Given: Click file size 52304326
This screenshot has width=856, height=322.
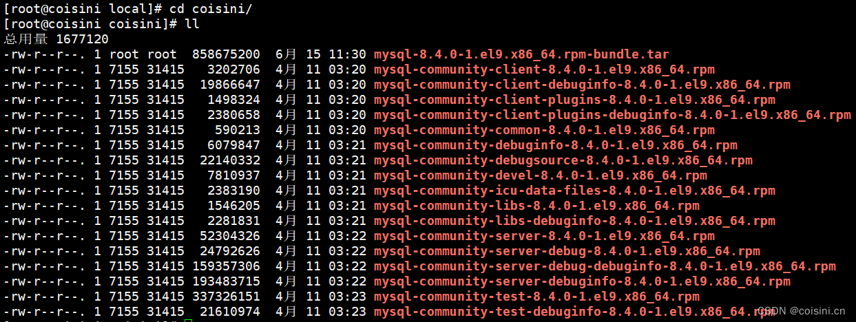Looking at the screenshot, I should pos(230,236).
